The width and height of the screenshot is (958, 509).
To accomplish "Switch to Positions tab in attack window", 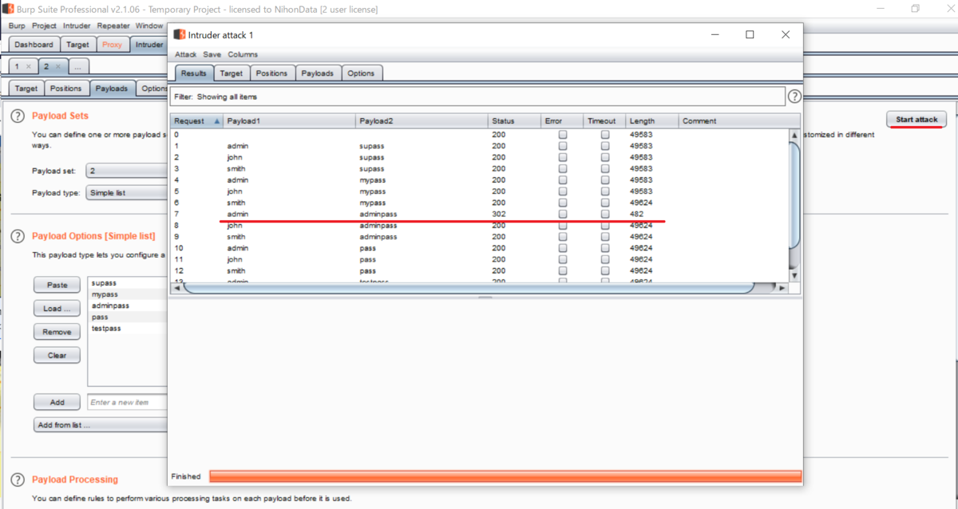I will click(271, 73).
